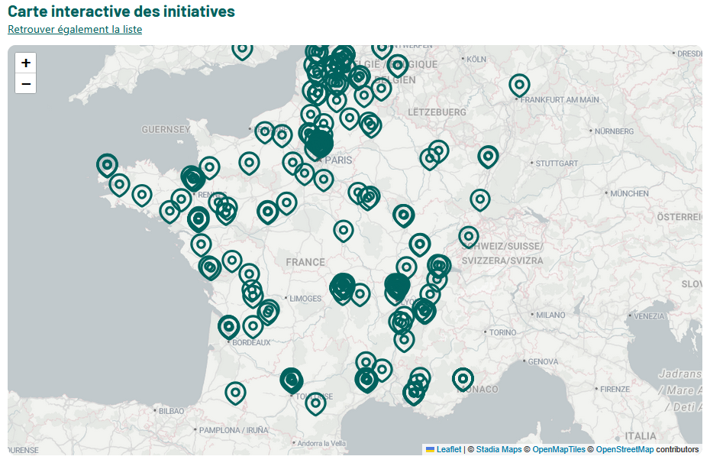Click the marker near Rennes
This screenshot has width=710, height=466.
192,178
